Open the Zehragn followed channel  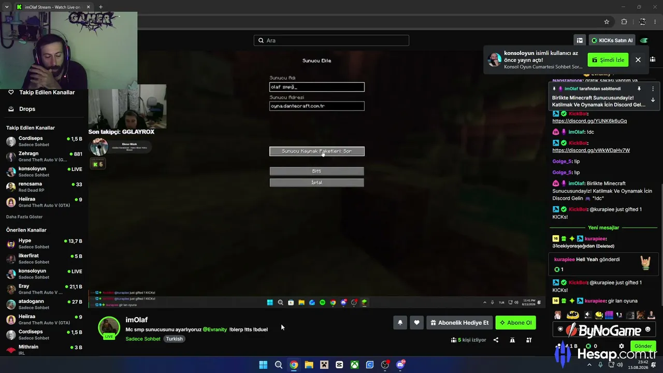click(44, 156)
